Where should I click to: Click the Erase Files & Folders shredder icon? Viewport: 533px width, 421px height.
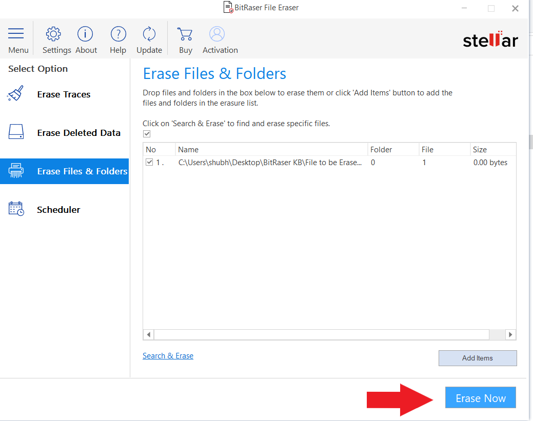[x=16, y=171]
